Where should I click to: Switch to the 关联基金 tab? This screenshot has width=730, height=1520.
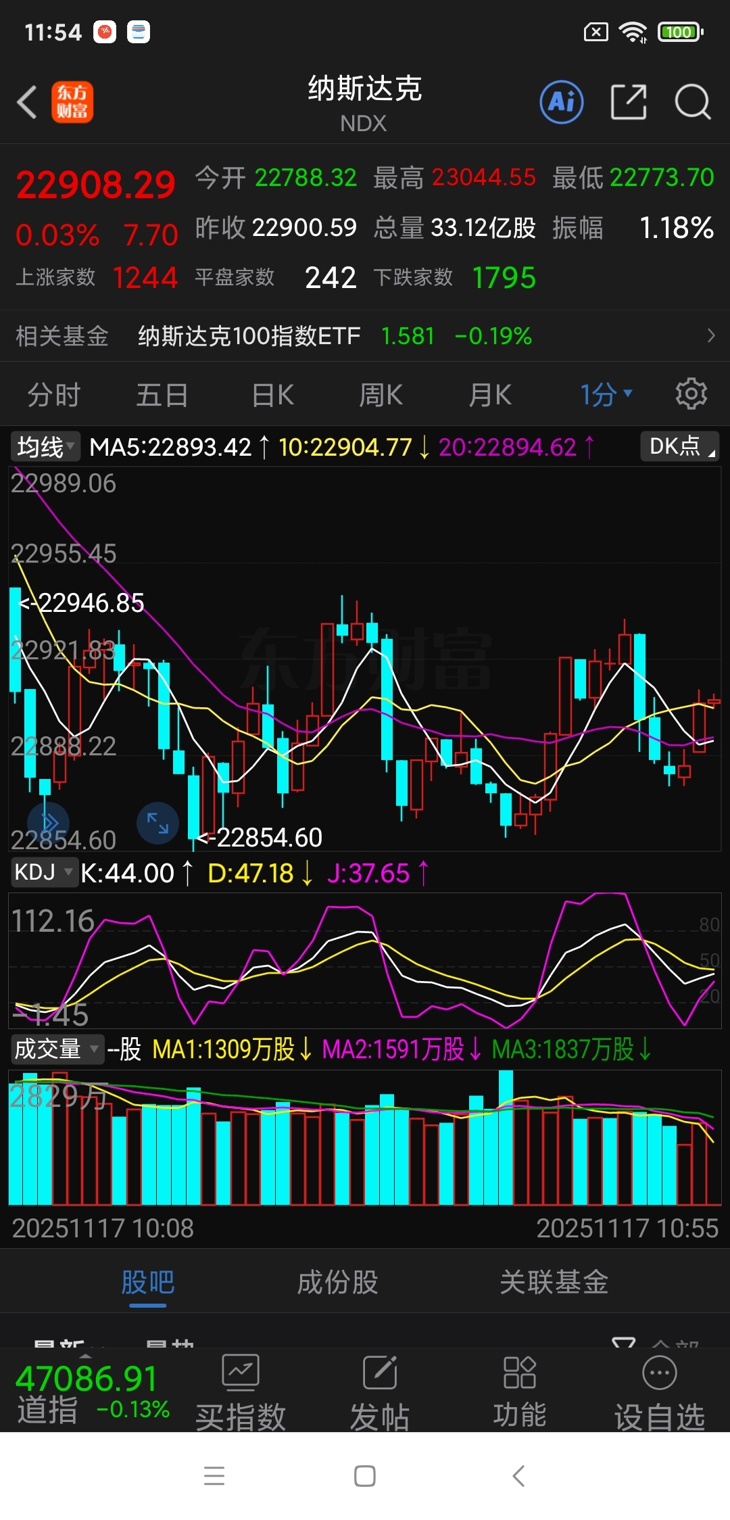[x=554, y=1282]
